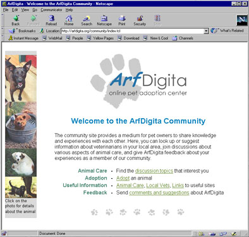Expand the What's Related menu
This screenshot has width=249, height=237.
227,31
